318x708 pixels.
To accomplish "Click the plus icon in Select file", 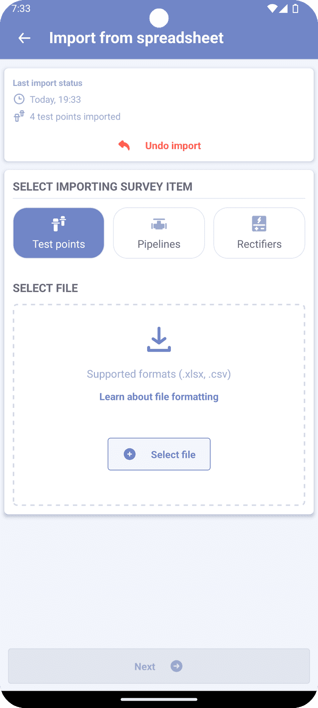I will click(x=130, y=454).
